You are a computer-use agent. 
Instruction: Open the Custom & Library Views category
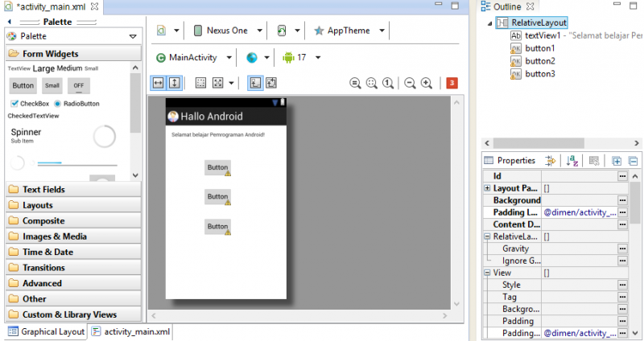(x=73, y=314)
